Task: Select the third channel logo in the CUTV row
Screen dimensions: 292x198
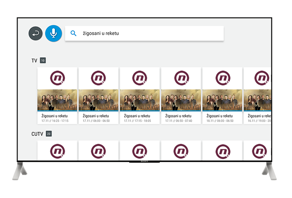Action: coord(140,151)
